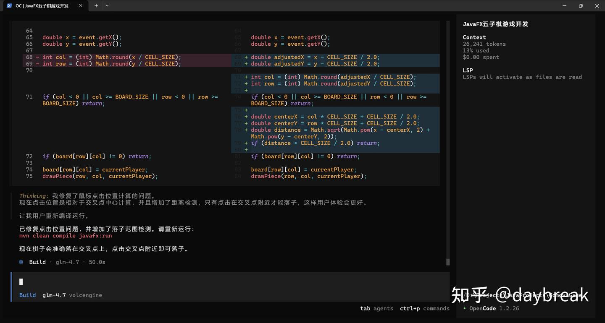The image size is (605, 323).
Task: Click the OpenCode 1.2.26 version text
Action: [x=494, y=308]
